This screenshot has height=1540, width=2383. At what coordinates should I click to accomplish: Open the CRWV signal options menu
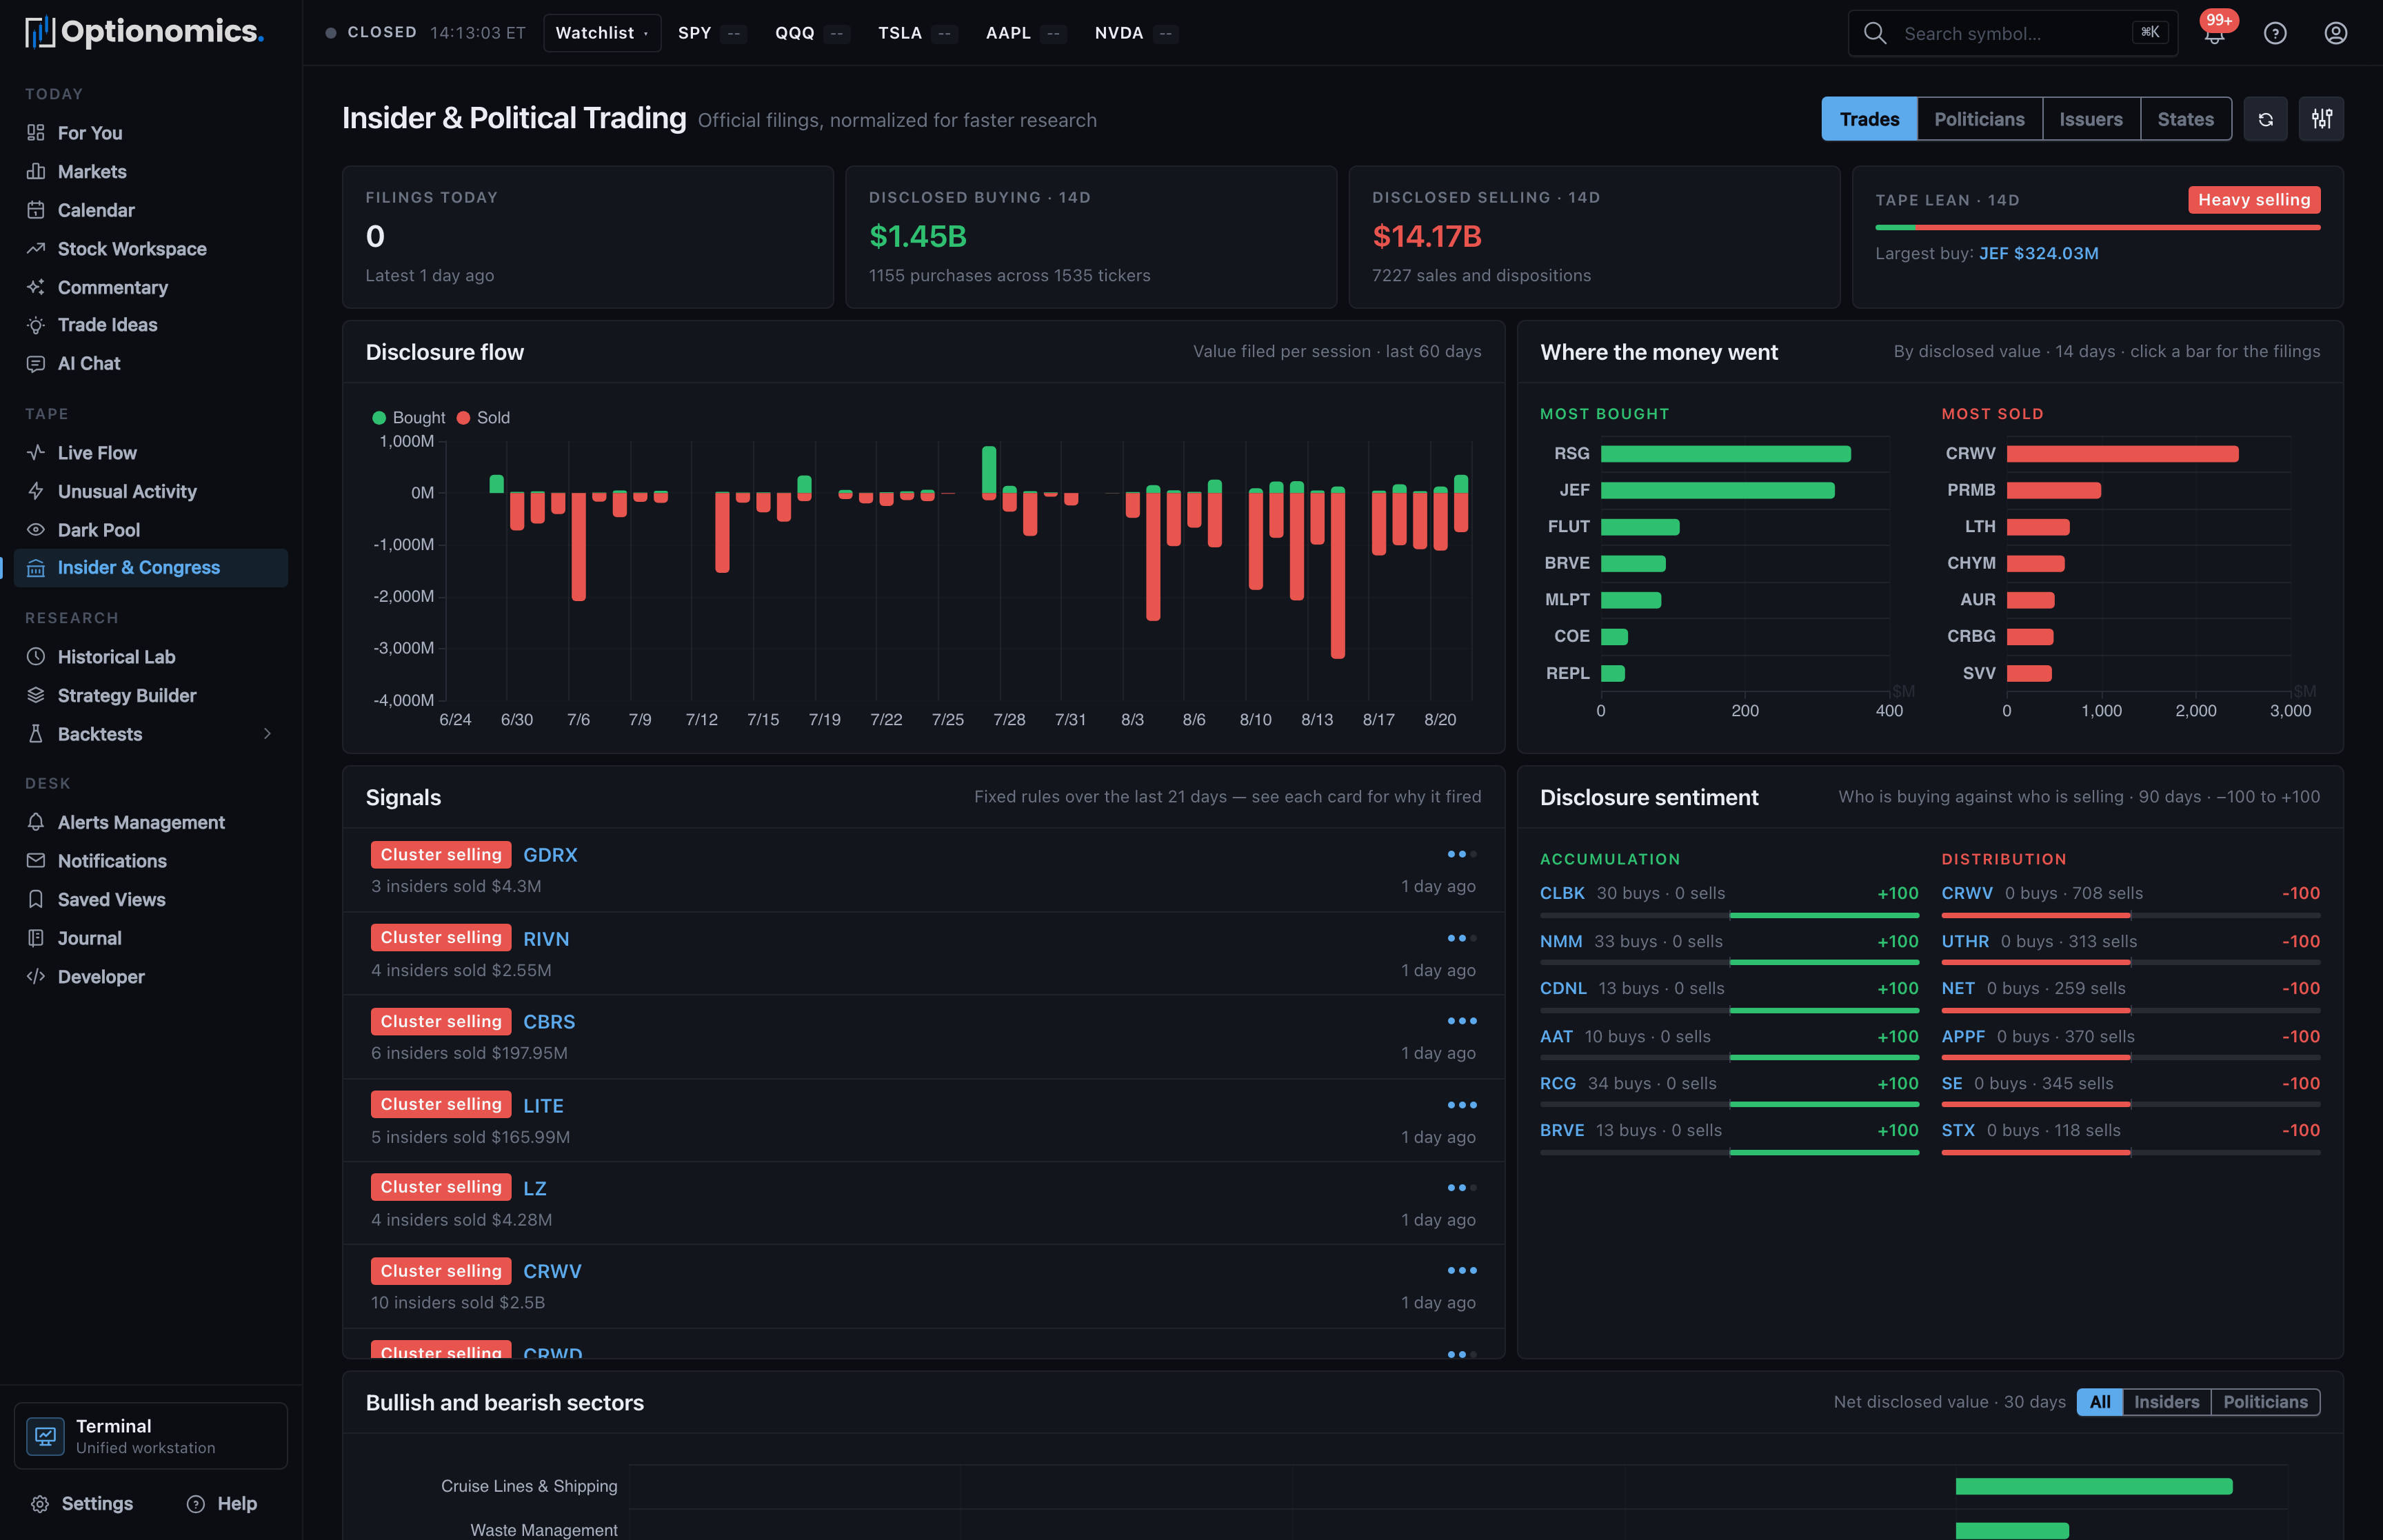point(1461,1271)
